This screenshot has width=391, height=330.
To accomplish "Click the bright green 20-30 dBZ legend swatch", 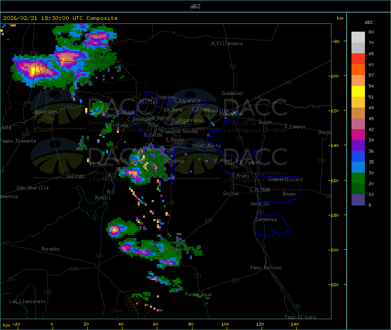I will [x=358, y=178].
